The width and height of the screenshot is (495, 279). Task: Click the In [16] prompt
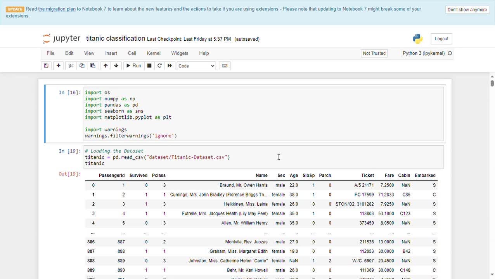(x=69, y=93)
